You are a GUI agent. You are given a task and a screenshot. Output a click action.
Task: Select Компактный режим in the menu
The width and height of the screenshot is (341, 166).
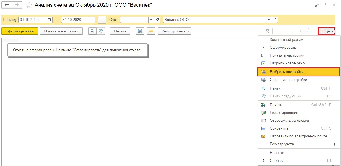pos(286,40)
